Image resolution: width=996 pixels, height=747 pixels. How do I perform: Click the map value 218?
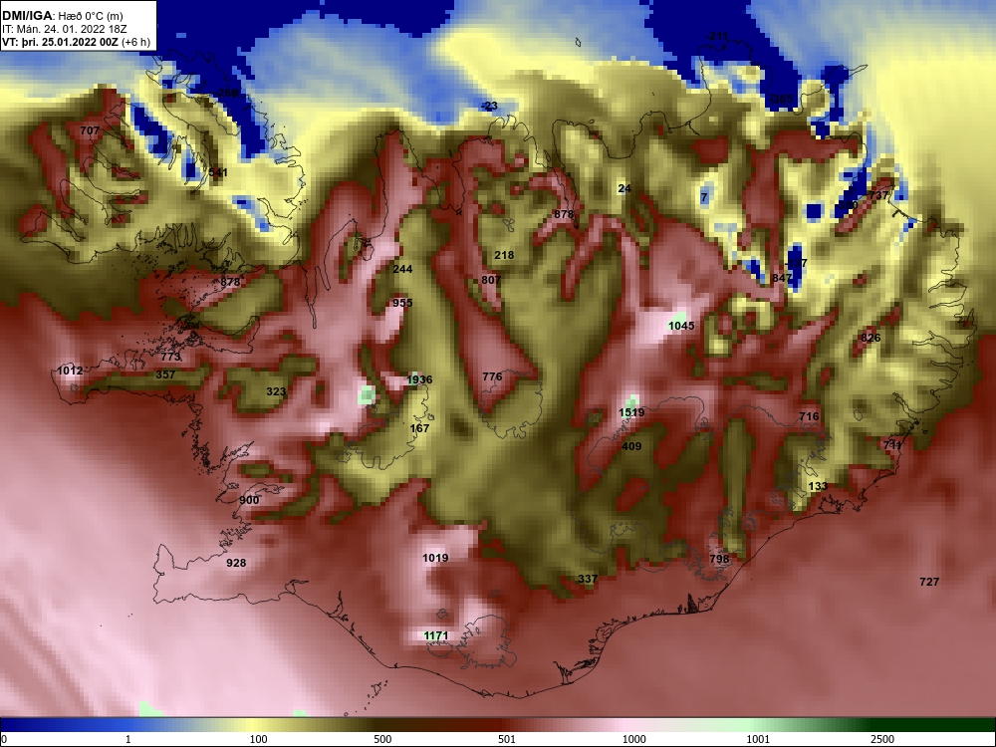[504, 255]
